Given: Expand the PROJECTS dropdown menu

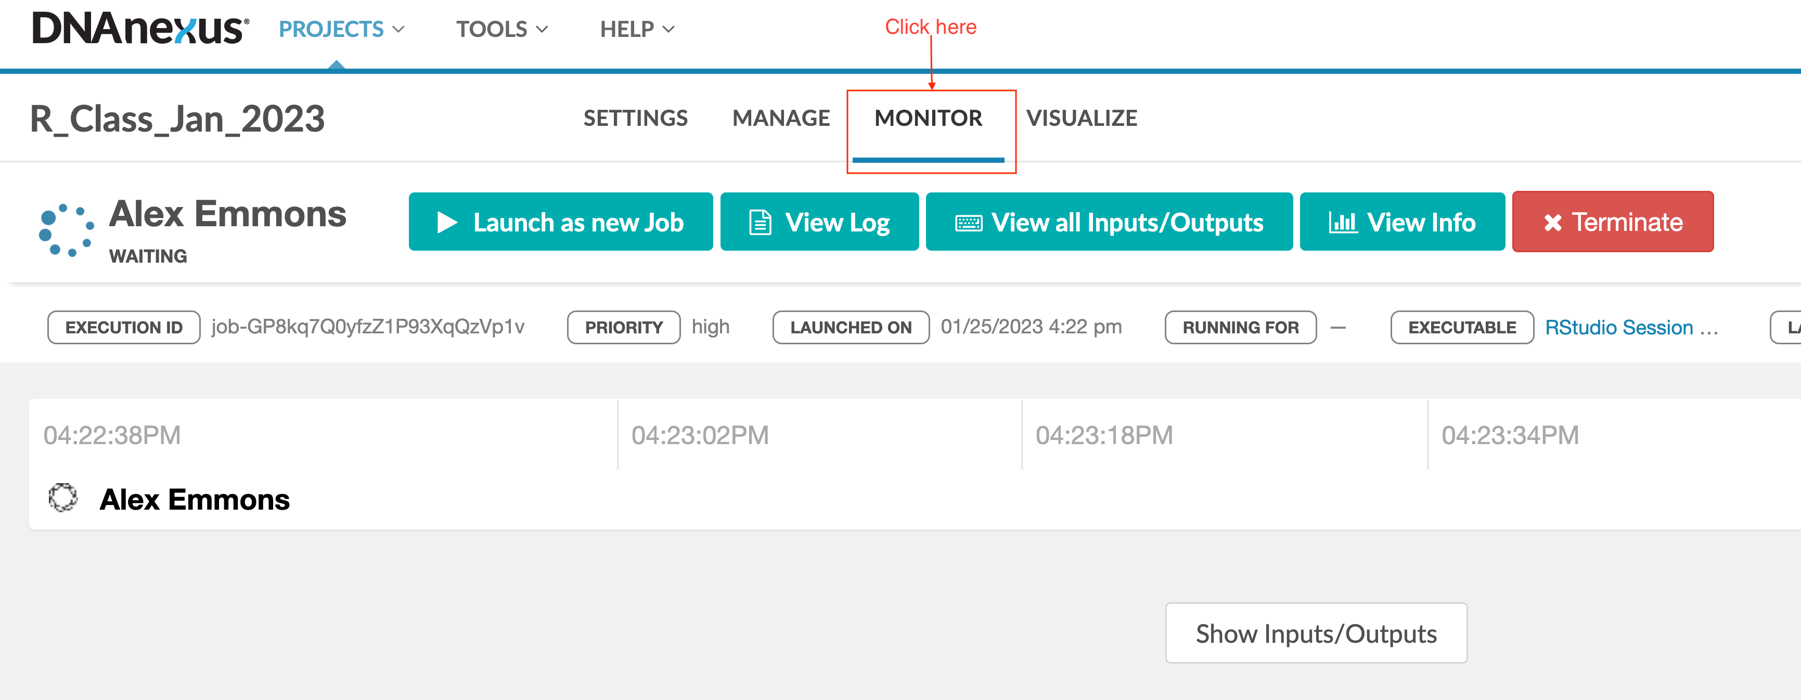Looking at the screenshot, I should [x=341, y=29].
